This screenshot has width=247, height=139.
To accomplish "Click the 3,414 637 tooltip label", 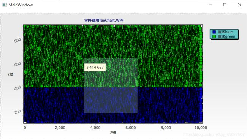I will pos(95,67).
